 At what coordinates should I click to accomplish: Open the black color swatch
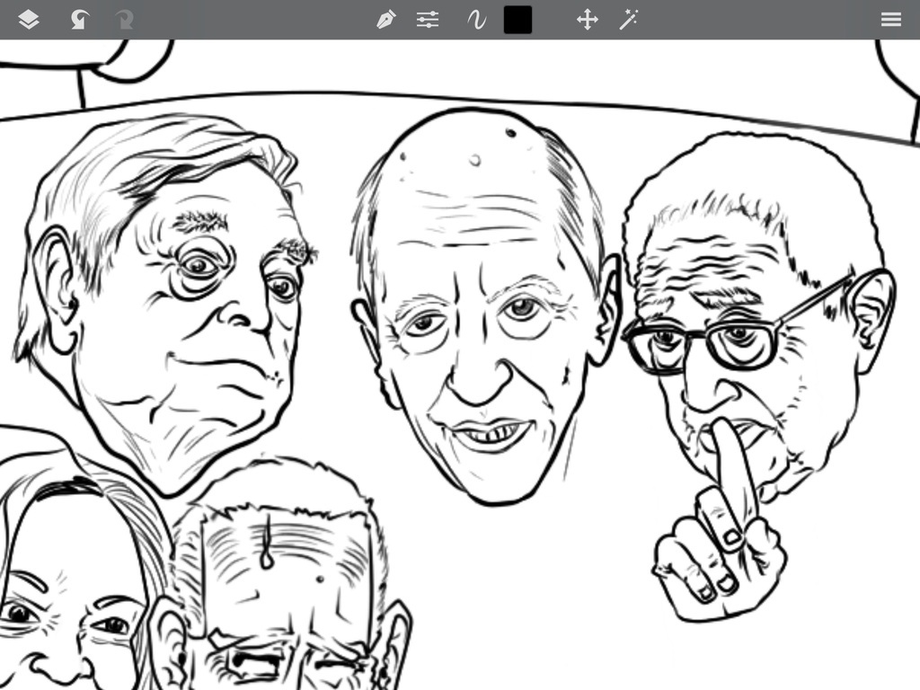pyautogui.click(x=517, y=20)
